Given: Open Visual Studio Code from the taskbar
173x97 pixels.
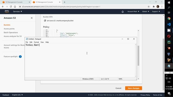Looking at the screenshot, I should 169,25.
